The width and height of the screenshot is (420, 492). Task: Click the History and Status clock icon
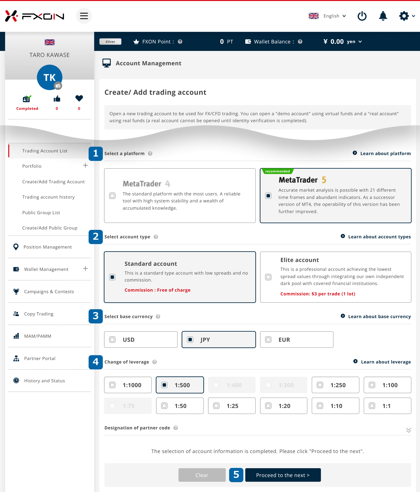click(16, 381)
